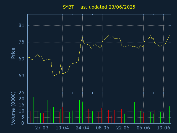The width and height of the screenshot is (177, 133).
Task: Select the 63 price axis label
Action: [22, 76]
